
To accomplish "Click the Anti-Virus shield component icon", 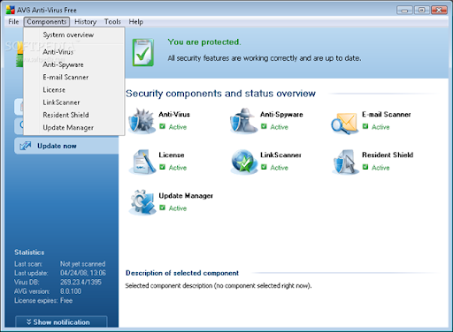I will point(142,121).
